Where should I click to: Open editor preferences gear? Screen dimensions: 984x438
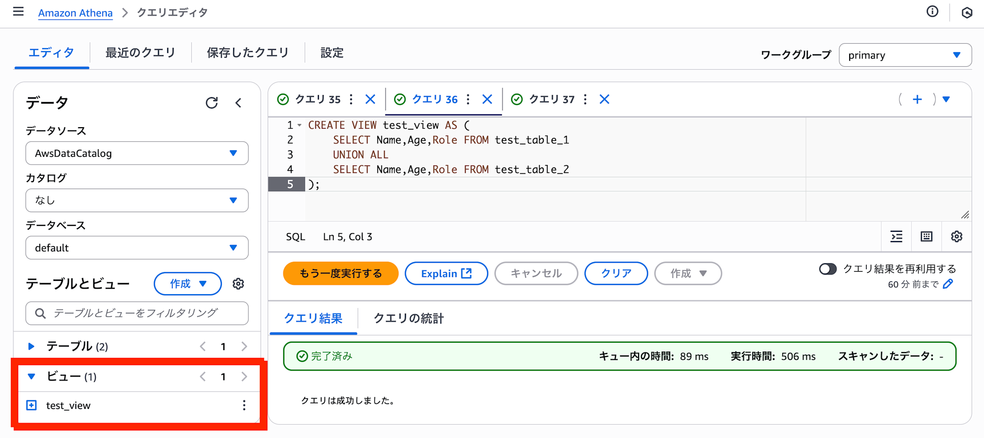click(956, 236)
